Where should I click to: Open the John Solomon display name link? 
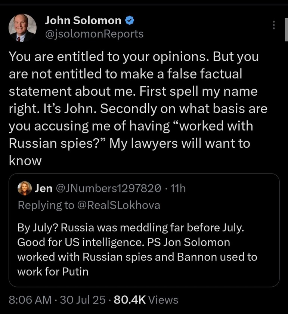click(x=83, y=21)
